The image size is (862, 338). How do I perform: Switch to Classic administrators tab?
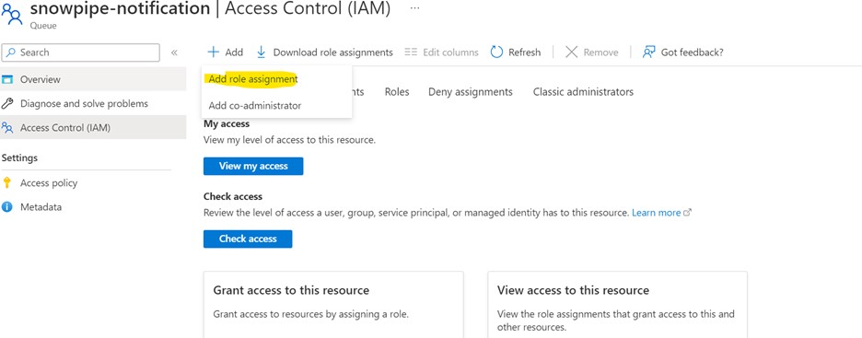pyautogui.click(x=583, y=92)
